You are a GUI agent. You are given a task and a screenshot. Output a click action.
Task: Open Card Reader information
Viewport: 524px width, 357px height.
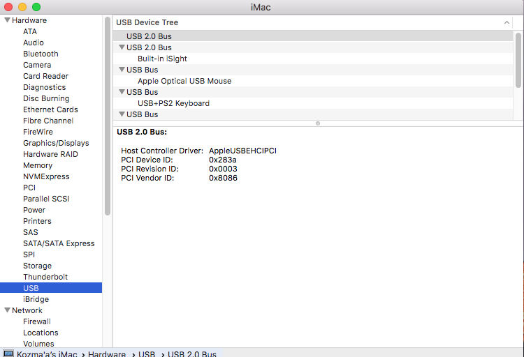tap(46, 76)
